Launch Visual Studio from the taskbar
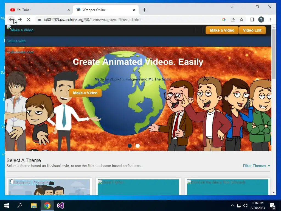The width and height of the screenshot is (281, 211). pyautogui.click(x=61, y=206)
